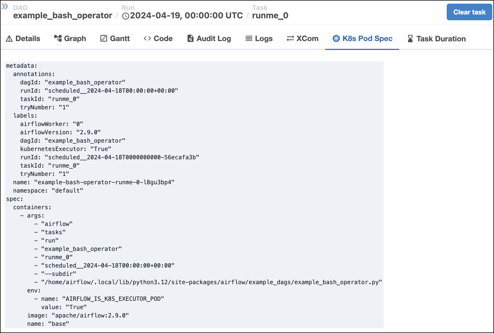Expand the sidebar using the double-chevron icon
494x333 pixels.
tap(5, 7)
